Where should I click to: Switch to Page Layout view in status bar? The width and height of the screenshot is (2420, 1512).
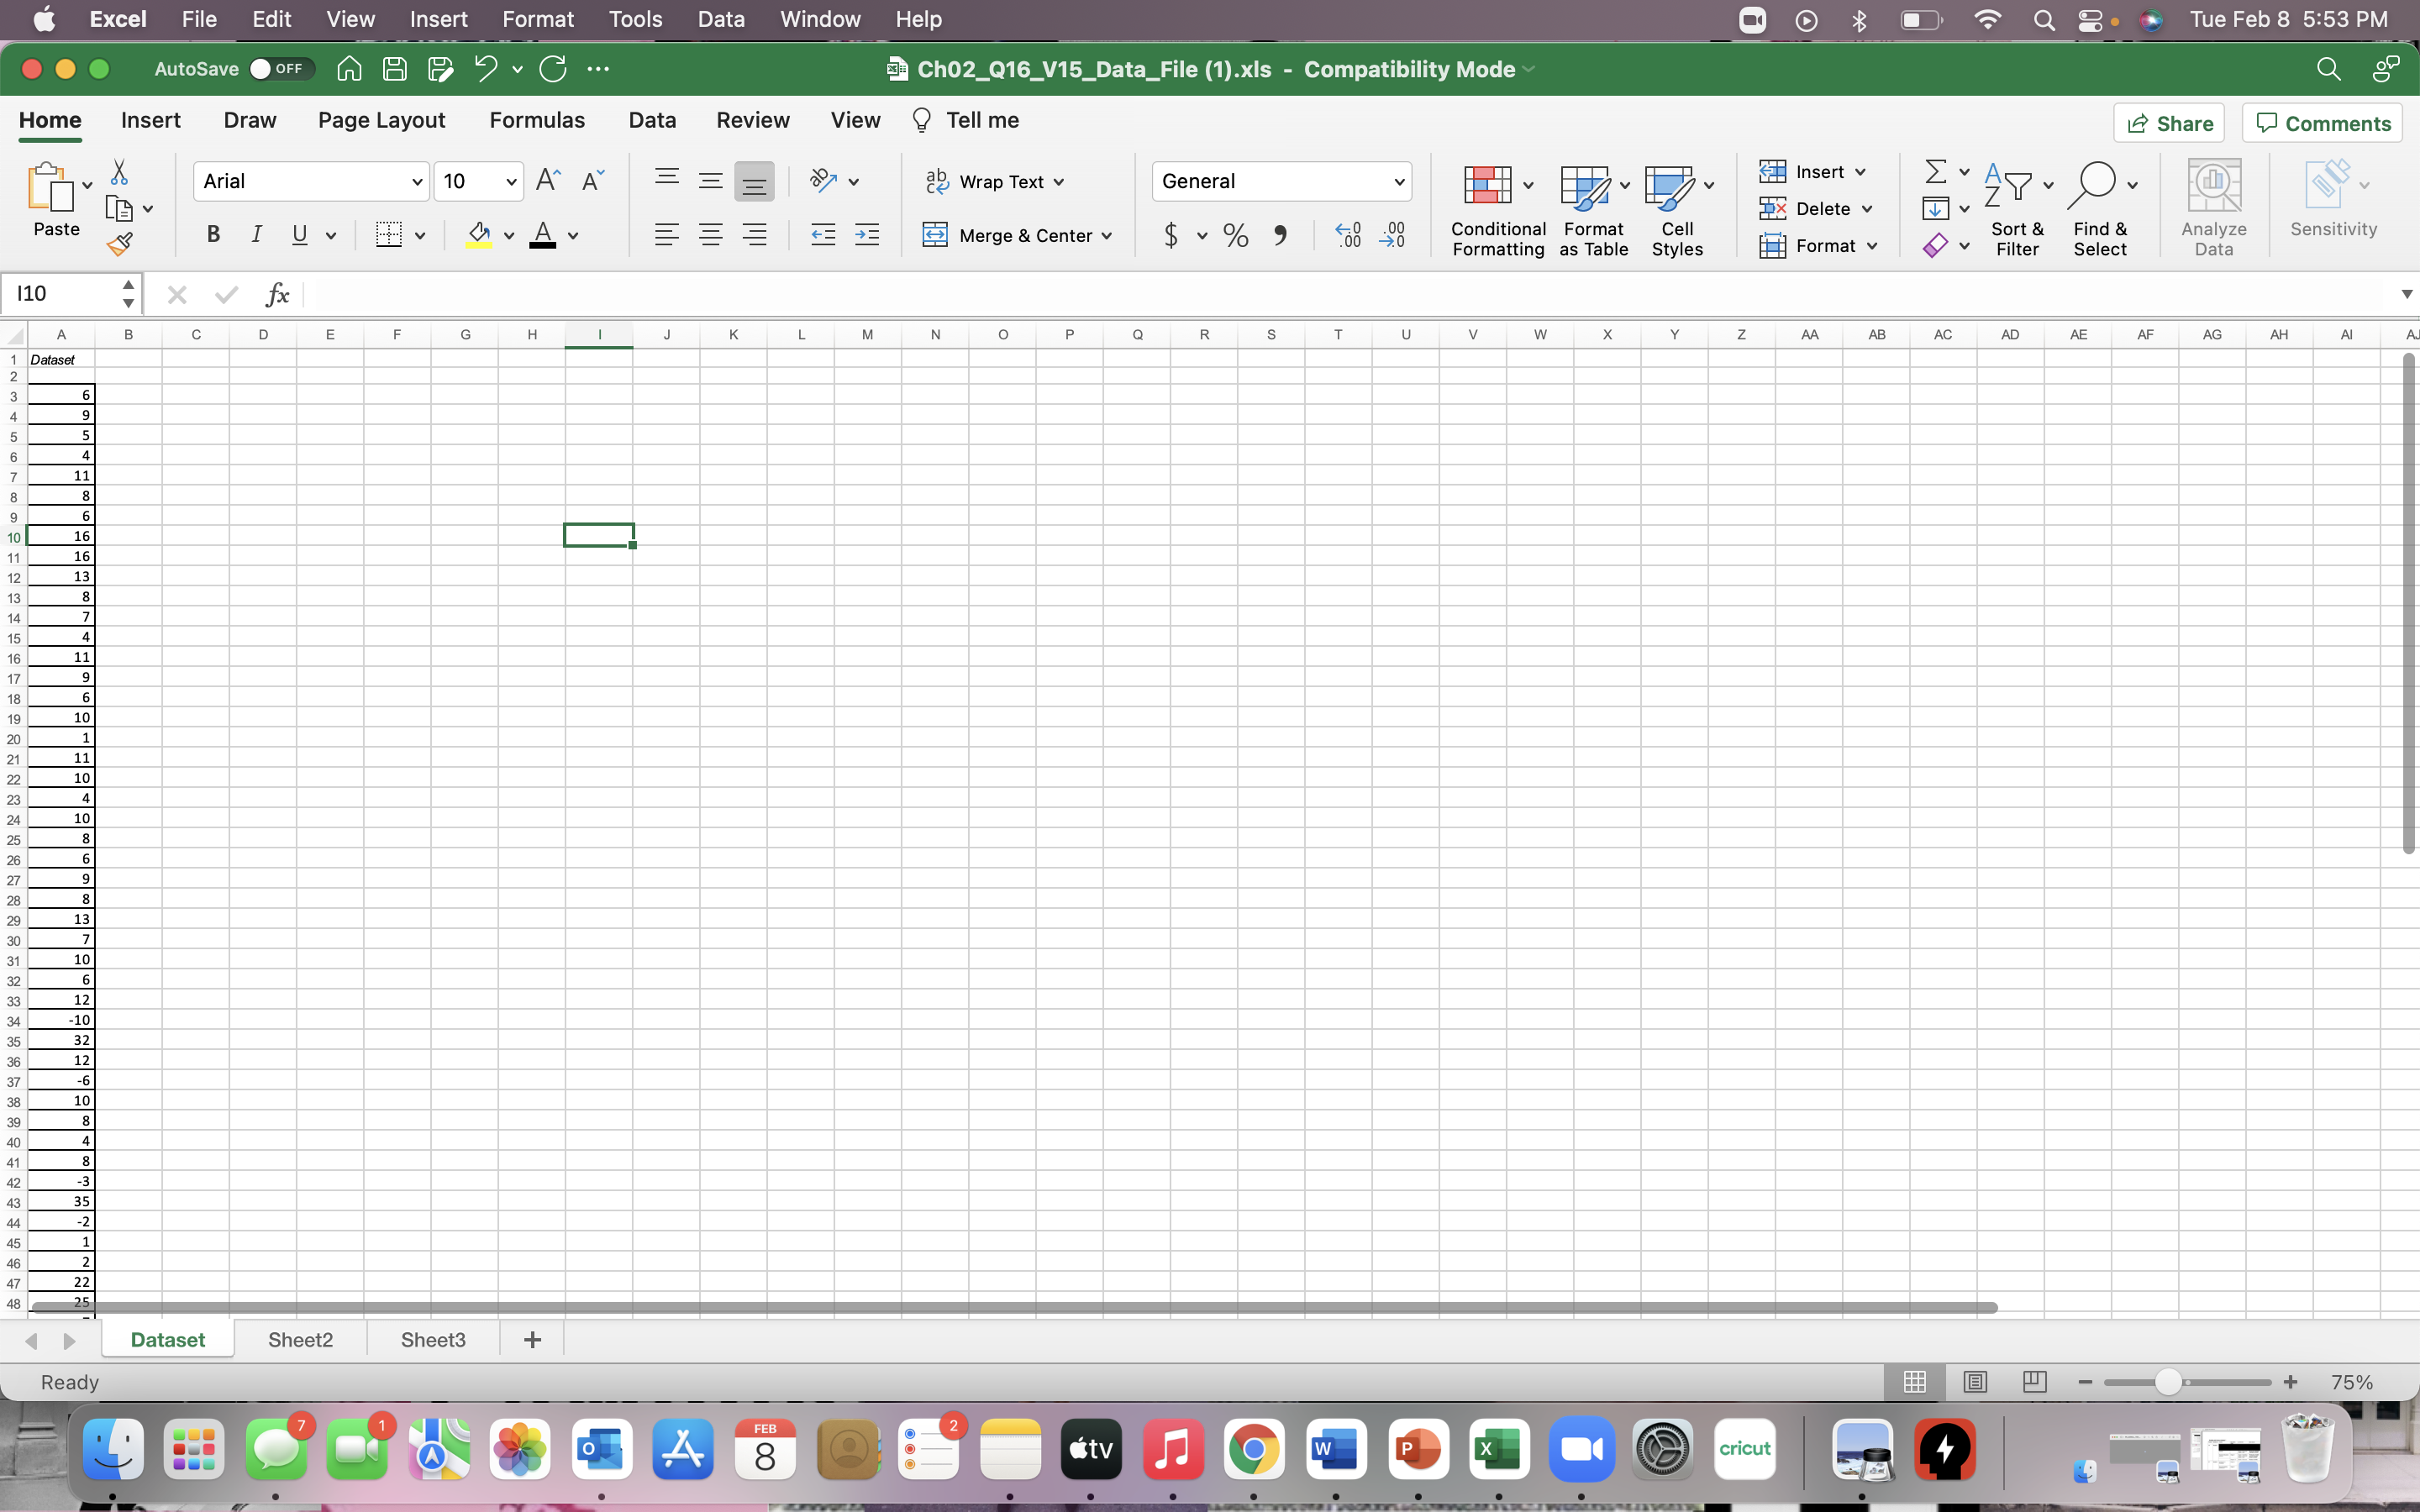1974,1382
